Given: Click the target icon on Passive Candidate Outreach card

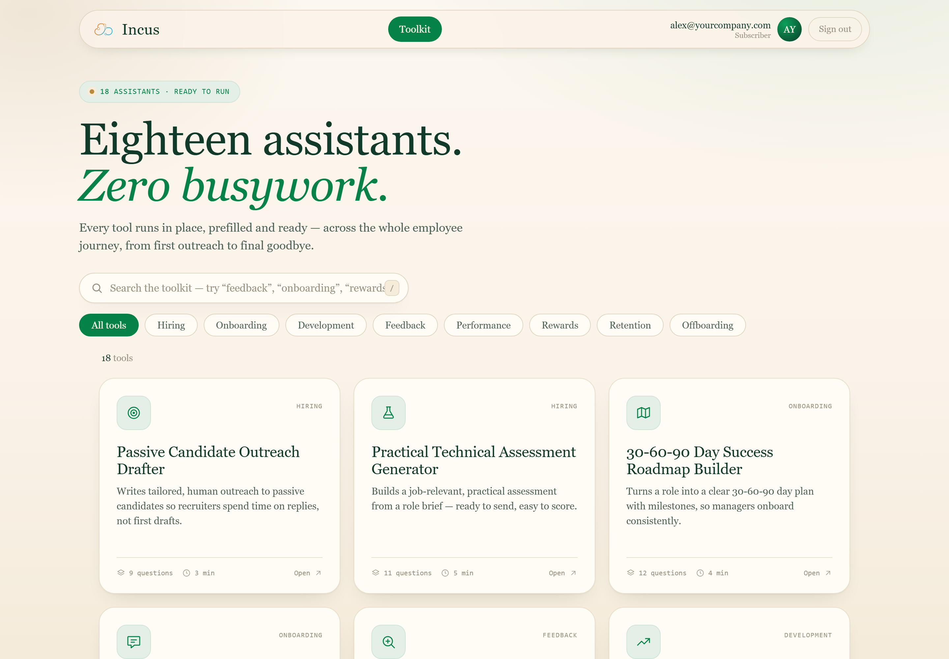Looking at the screenshot, I should [134, 413].
